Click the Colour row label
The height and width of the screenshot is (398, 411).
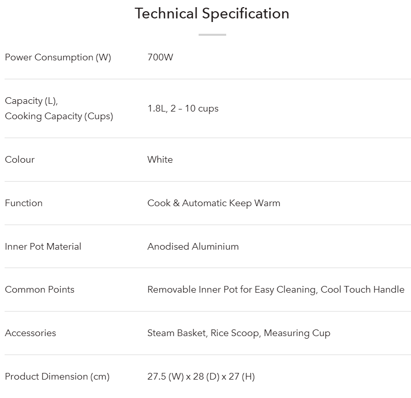coord(20,160)
